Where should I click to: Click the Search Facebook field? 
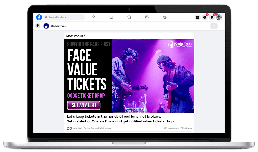pos(64,17)
